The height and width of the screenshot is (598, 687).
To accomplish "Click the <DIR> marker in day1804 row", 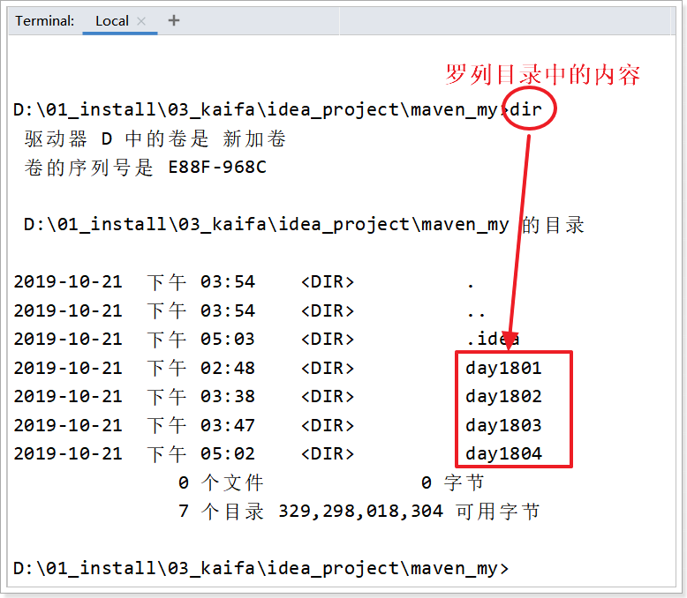I will pos(328,454).
